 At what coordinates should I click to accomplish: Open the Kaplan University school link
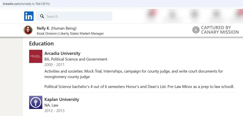62,99
